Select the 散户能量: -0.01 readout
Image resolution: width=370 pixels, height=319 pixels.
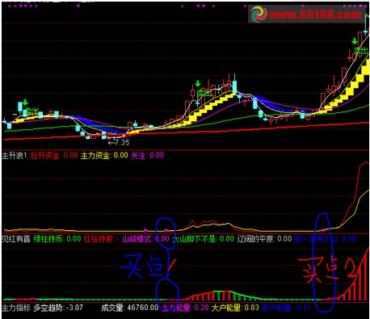pyautogui.click(x=287, y=308)
